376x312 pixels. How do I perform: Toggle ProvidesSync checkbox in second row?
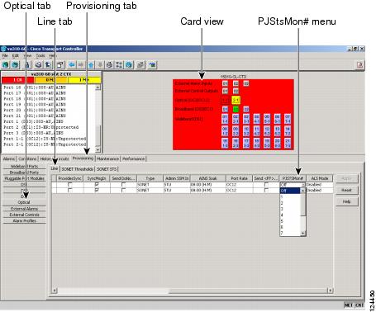point(70,190)
